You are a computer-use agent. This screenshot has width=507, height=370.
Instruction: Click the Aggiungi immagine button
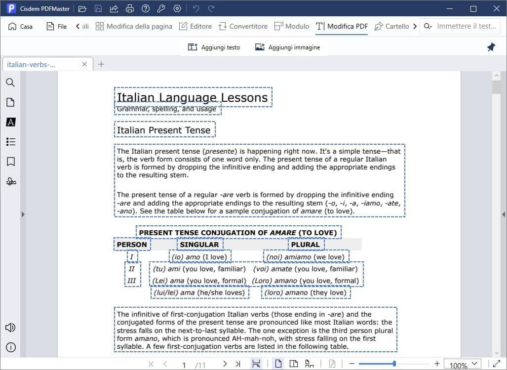point(287,47)
